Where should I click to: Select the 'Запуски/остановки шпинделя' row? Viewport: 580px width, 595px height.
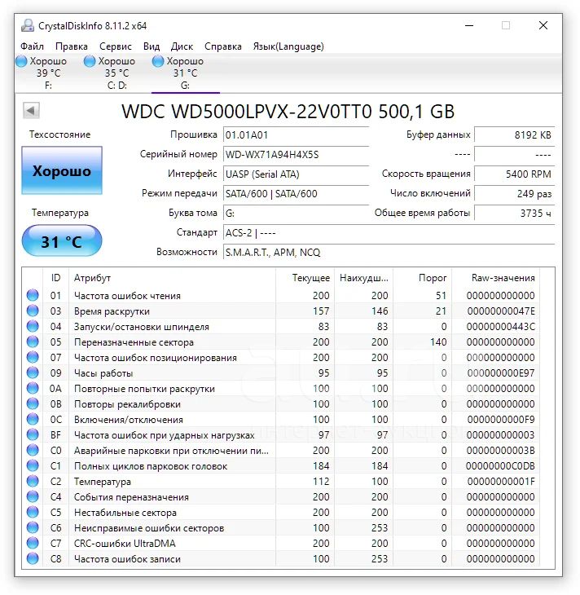click(x=281, y=326)
